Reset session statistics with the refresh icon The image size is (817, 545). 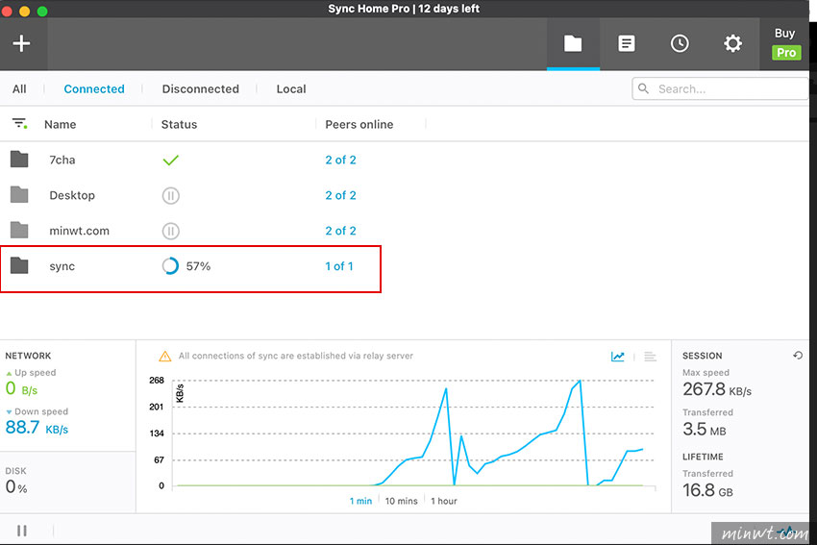tap(798, 356)
